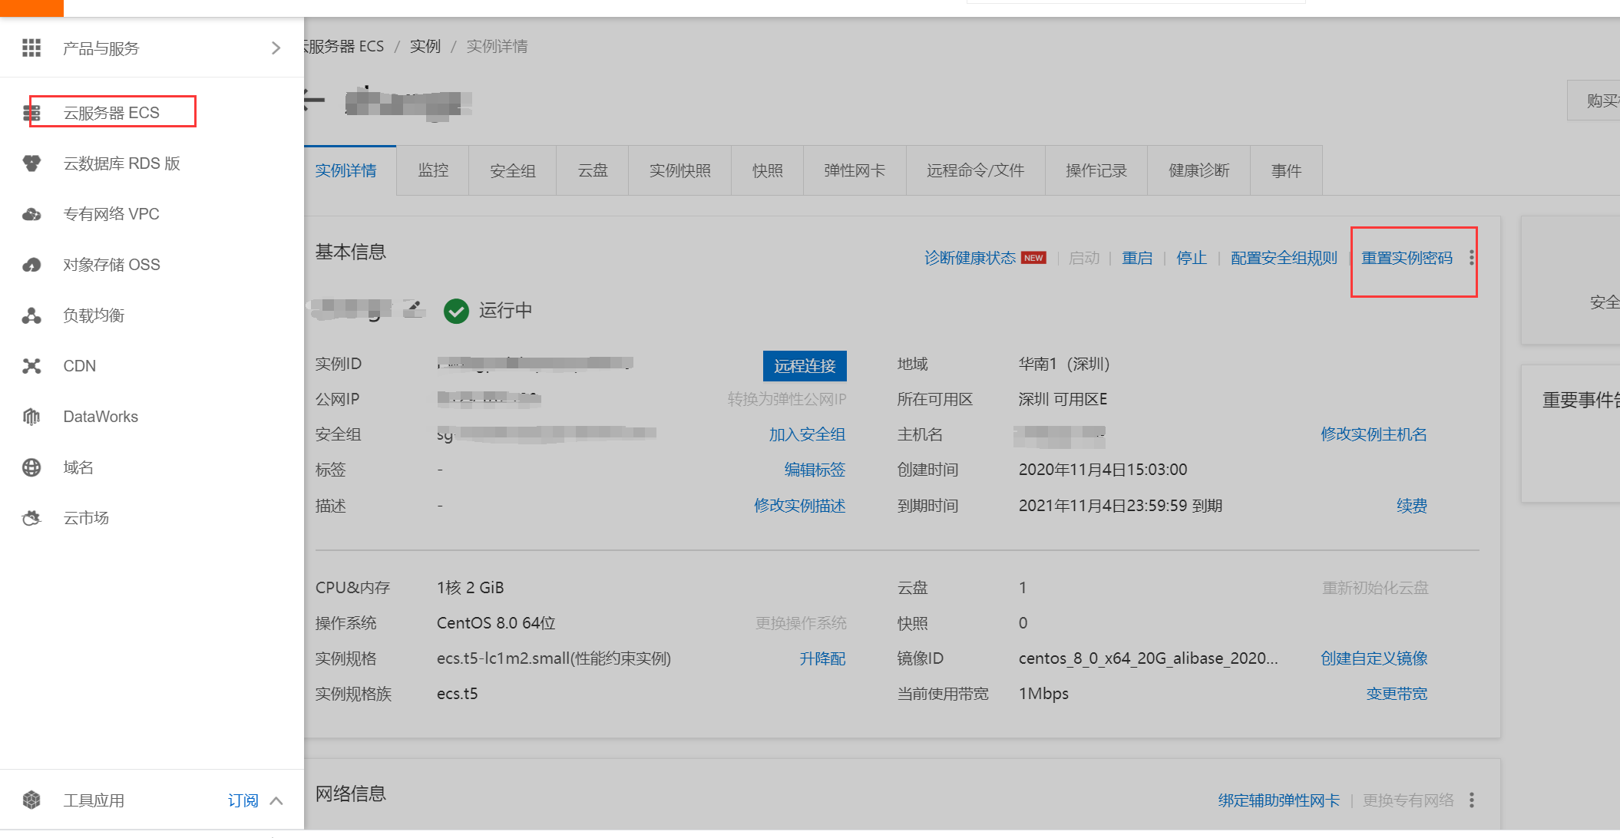
Task: Open the more-actions dots in 网络信息 header
Action: tap(1471, 800)
